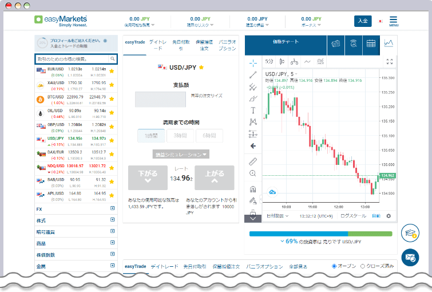Expand the 株価指数 category

[112, 254]
